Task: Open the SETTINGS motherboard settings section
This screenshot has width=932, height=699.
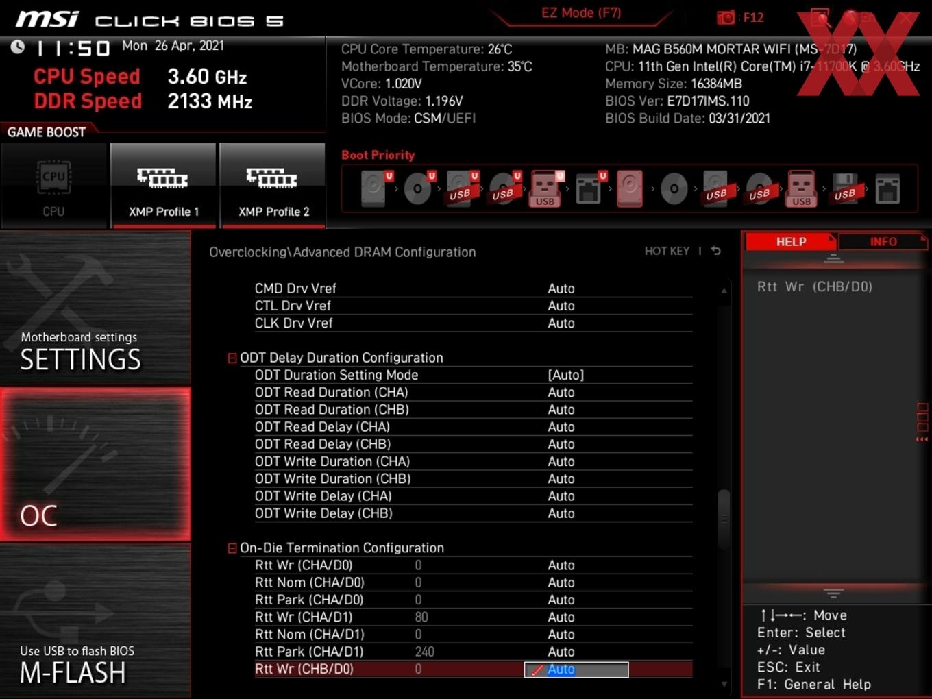Action: tap(95, 308)
